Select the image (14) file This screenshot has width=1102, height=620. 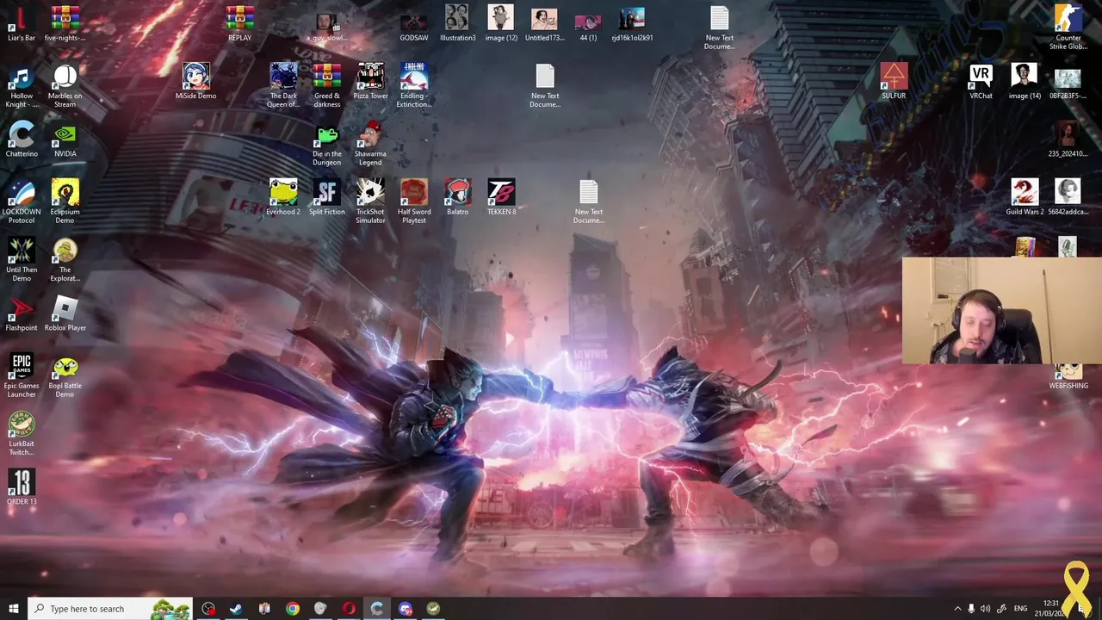(x=1025, y=81)
